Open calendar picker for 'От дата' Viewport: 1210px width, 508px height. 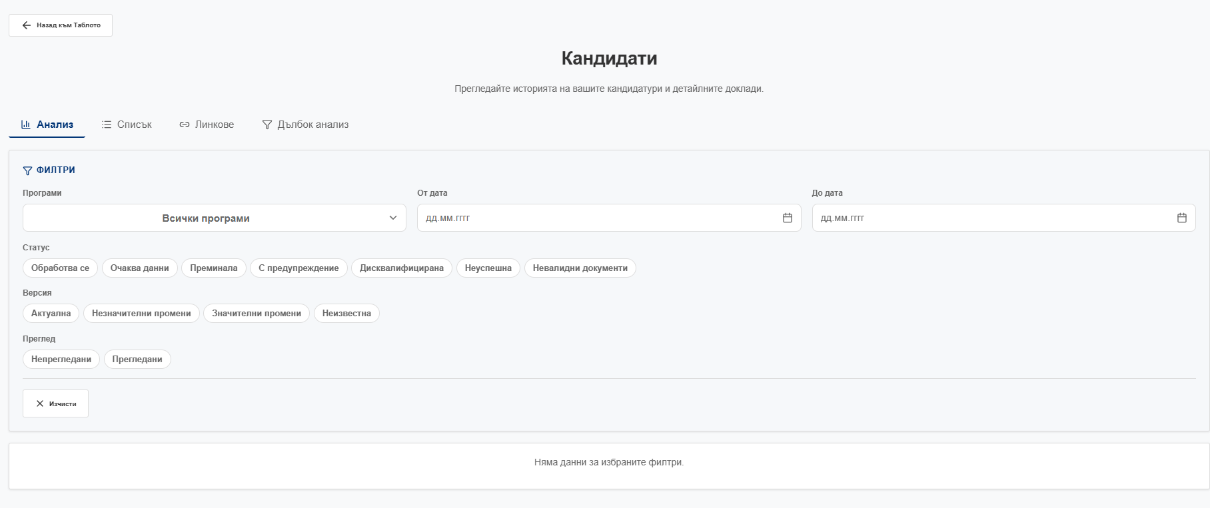pos(788,218)
